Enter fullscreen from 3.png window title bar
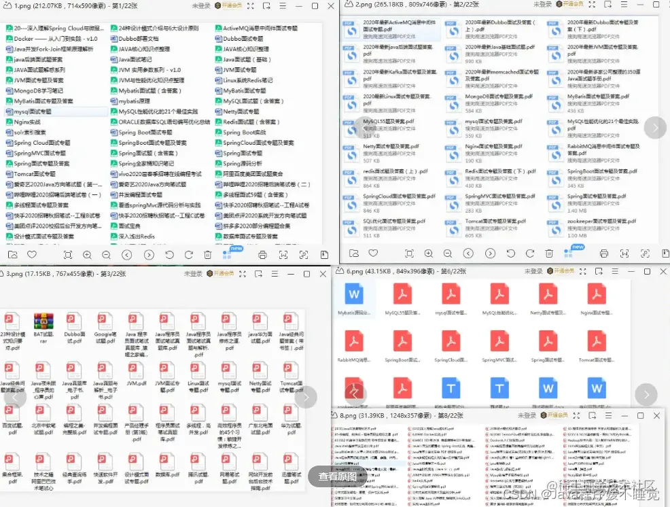Image resolution: width=670 pixels, height=507 pixels. tap(243, 274)
